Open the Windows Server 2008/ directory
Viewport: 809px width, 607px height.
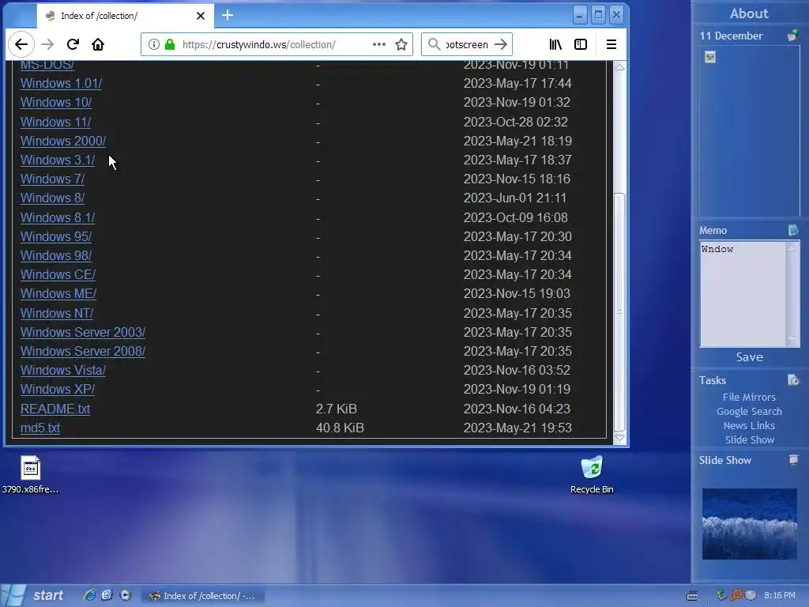[x=83, y=352]
